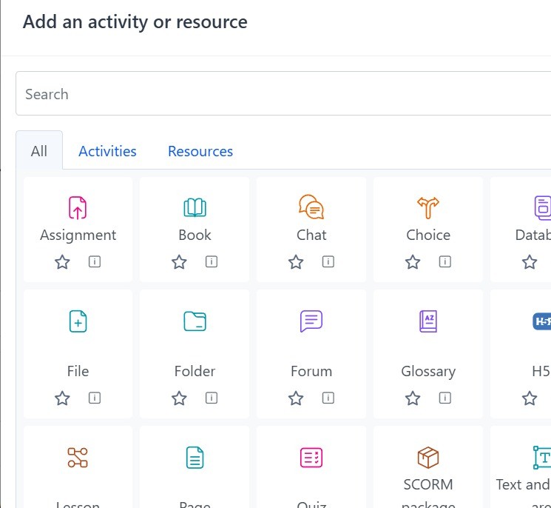Star Forum as a favourite
Screen dimensions: 551x508
tap(296, 398)
